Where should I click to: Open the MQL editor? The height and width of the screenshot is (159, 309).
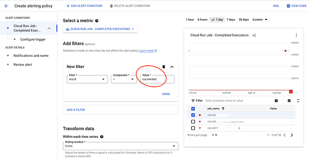point(276,6)
